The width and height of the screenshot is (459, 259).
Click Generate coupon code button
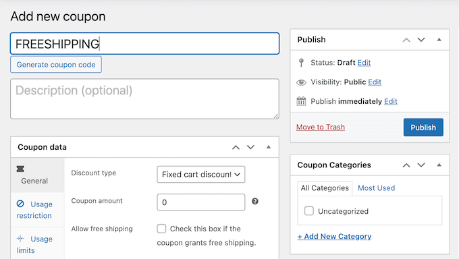pos(56,64)
